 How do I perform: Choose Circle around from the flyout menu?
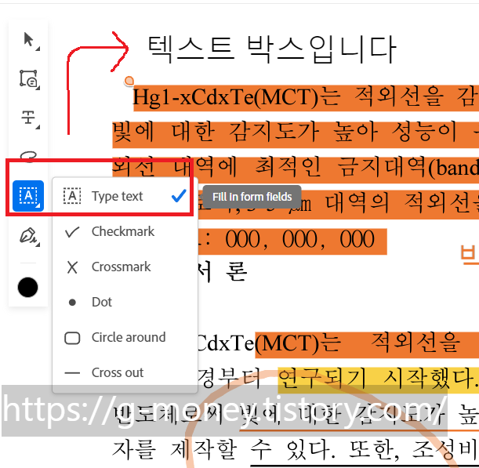[125, 338]
